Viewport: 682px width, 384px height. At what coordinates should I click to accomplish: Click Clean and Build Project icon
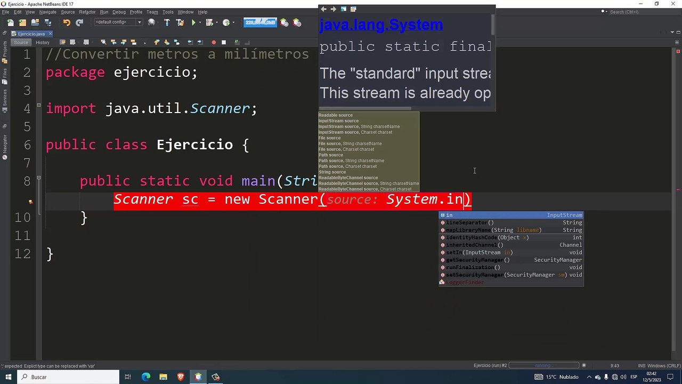[x=180, y=22]
